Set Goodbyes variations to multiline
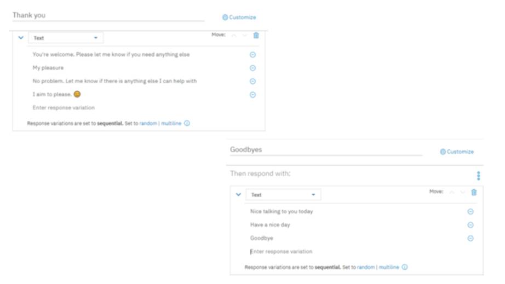This screenshot has width=505, height=284. [x=389, y=268]
